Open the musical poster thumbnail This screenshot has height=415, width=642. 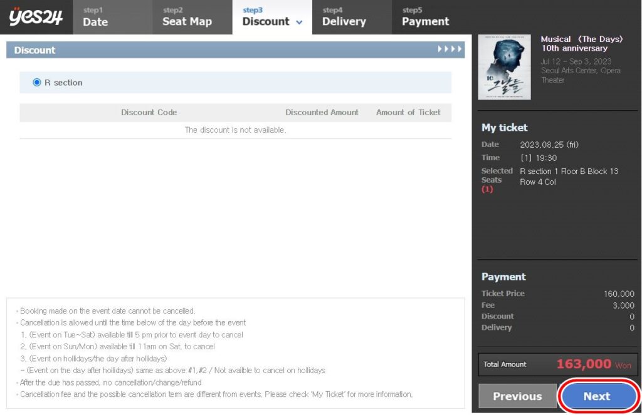[x=505, y=67]
